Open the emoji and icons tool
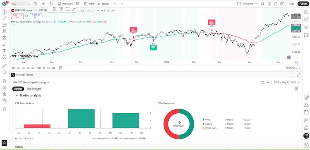Viewport: 310px width, 150px height. pyautogui.click(x=4, y=57)
